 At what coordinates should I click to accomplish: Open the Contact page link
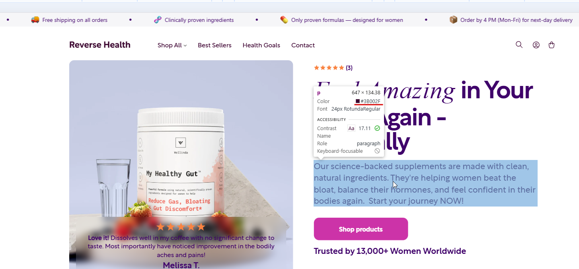point(303,45)
